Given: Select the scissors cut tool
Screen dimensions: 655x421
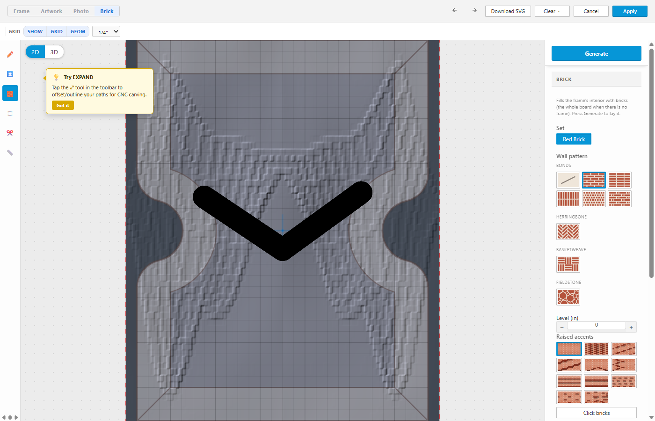Looking at the screenshot, I should (x=10, y=133).
